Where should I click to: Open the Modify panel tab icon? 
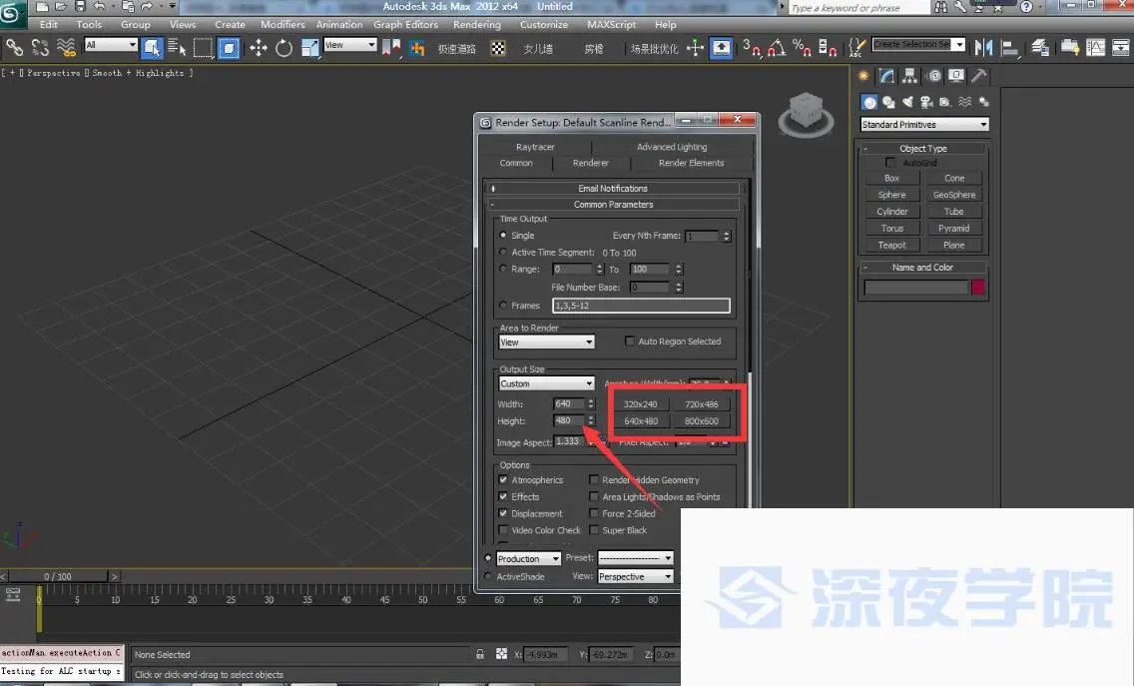(886, 75)
